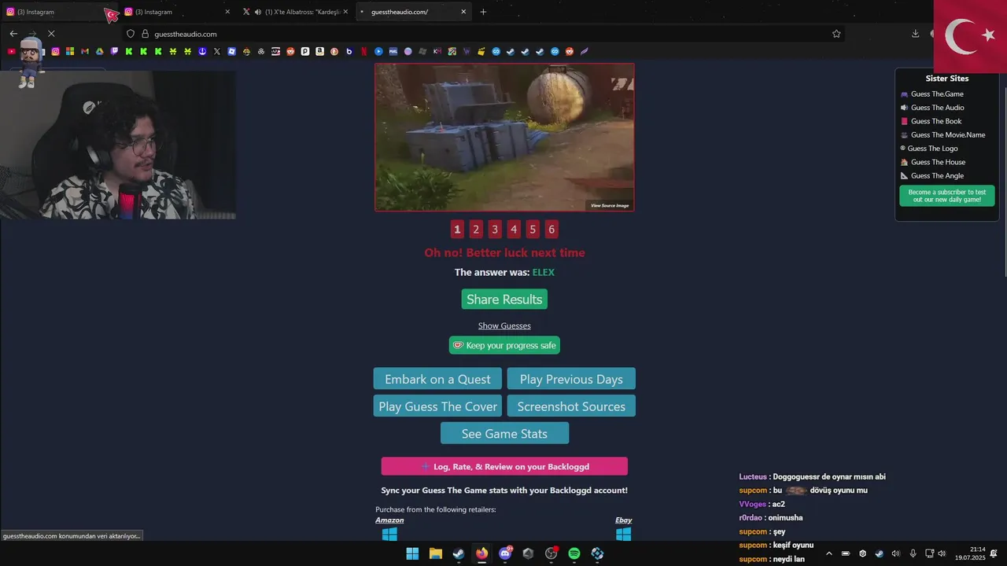Open File Explorer from the taskbar

pos(435,553)
